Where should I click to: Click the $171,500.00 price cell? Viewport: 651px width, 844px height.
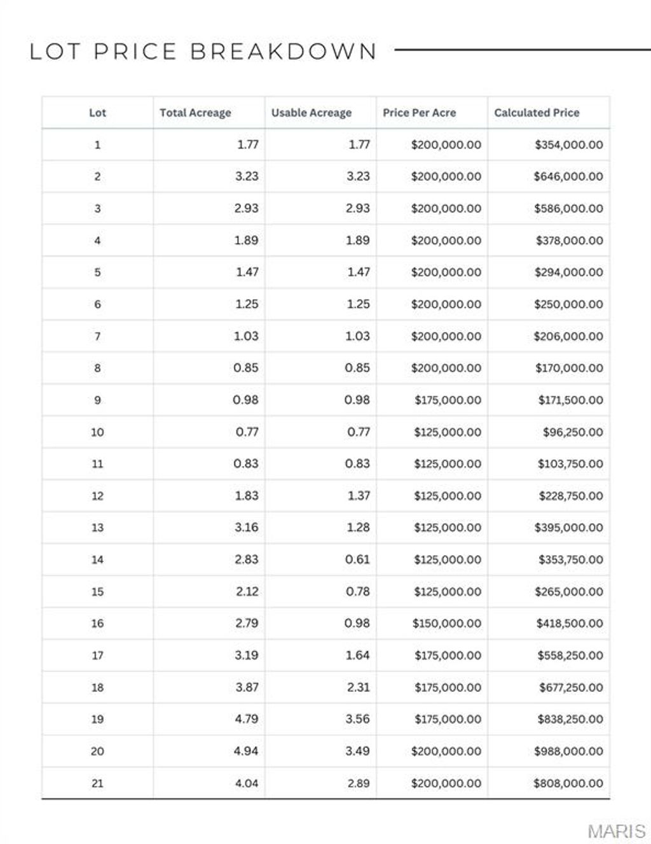point(570,400)
